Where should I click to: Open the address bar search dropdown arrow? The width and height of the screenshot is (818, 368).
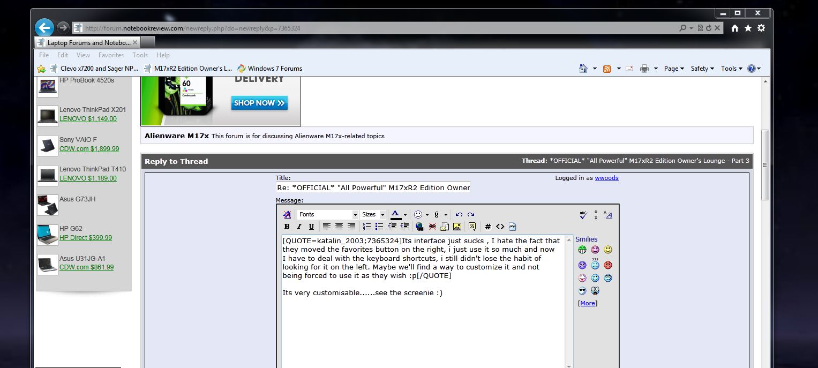click(691, 28)
